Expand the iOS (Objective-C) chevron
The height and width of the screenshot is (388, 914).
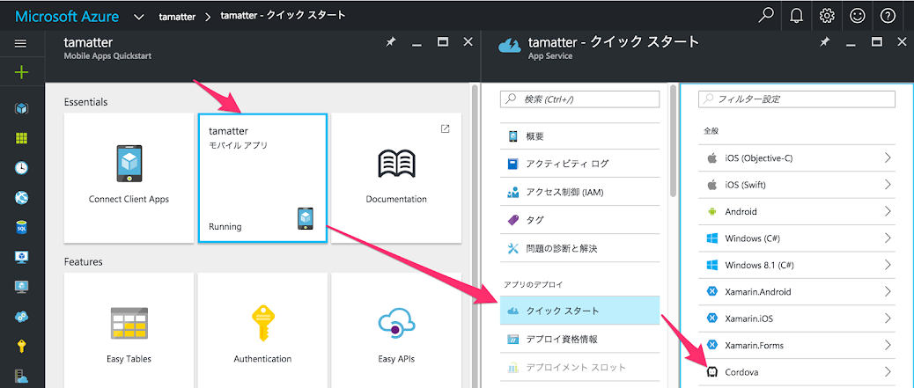pyautogui.click(x=887, y=158)
